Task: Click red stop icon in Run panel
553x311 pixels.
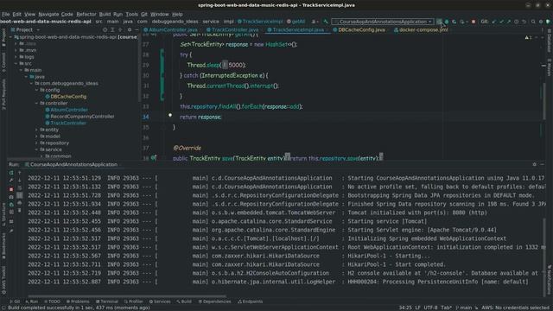Action: [11, 189]
